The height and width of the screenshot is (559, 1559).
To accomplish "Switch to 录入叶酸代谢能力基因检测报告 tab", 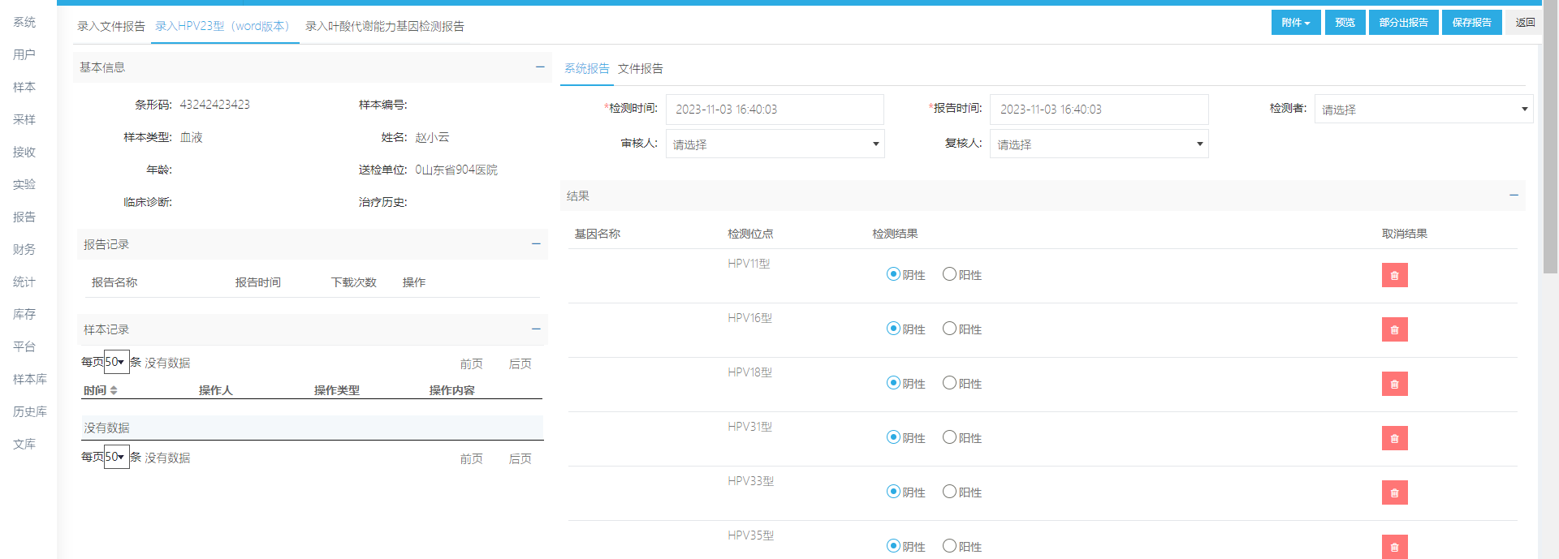I will 385,26.
